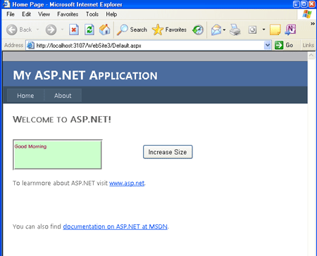Click the Windows flag logo
Screen dimensions: 317x256
coord(307,14)
